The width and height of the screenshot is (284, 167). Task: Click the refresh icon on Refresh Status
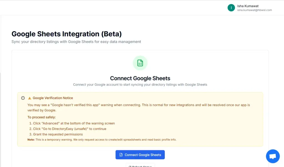(130, 166)
